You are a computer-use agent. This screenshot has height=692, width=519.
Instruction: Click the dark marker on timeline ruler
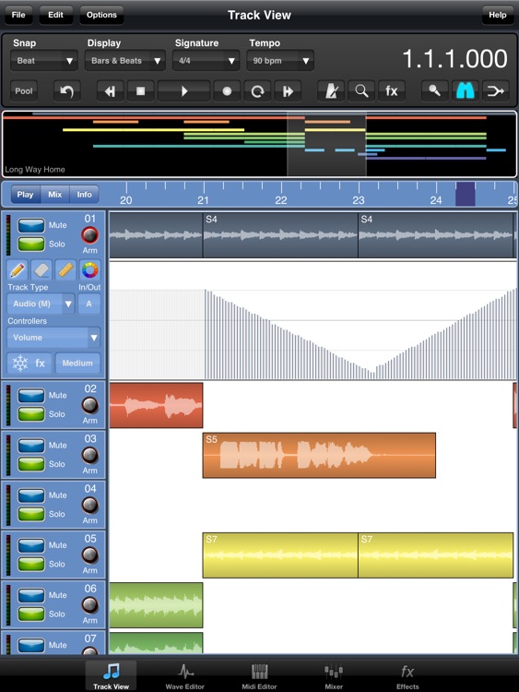466,194
